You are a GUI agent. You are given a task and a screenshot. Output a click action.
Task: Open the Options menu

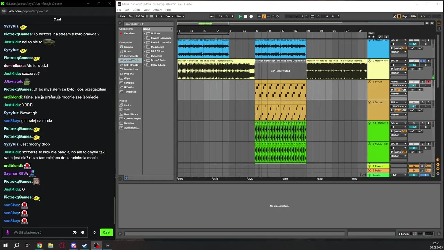(x=157, y=10)
